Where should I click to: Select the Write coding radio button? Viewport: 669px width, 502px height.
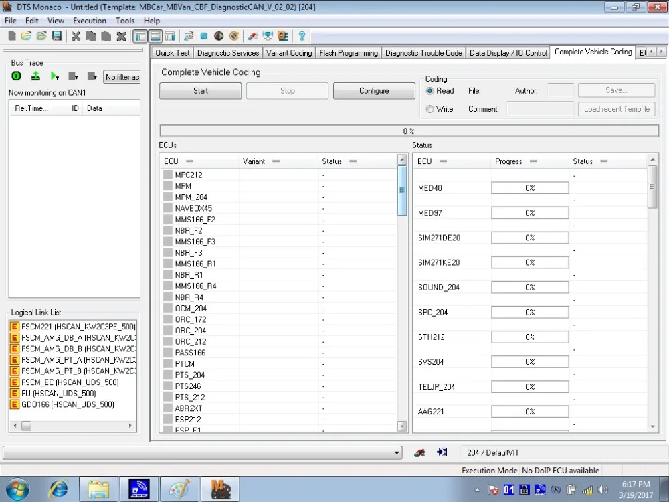(429, 109)
